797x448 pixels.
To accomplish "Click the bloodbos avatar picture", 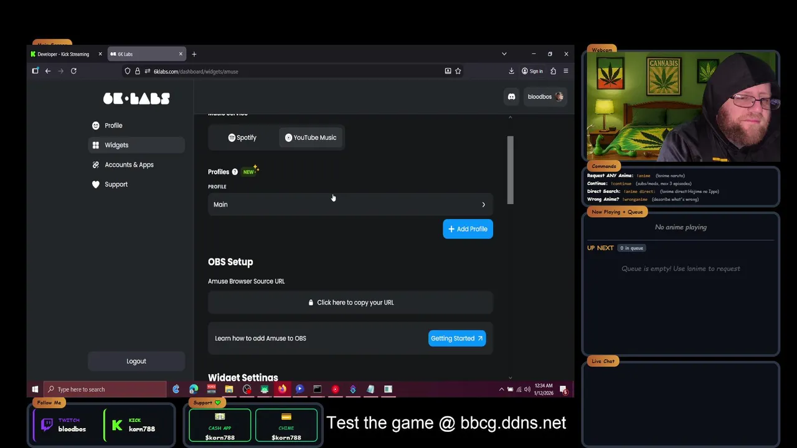I will (x=559, y=96).
